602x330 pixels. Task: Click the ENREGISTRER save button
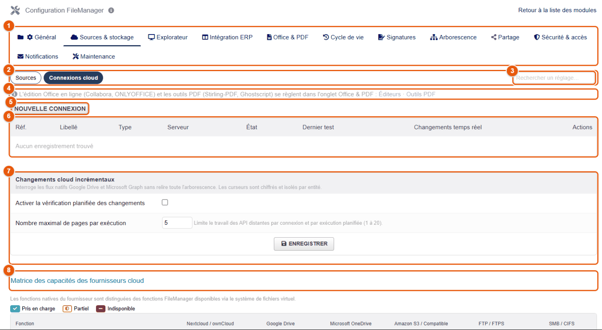tap(304, 244)
